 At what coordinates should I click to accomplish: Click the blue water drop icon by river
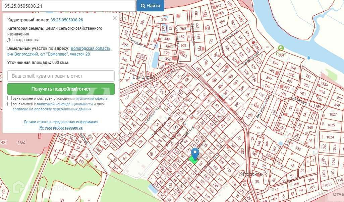tap(308, 58)
